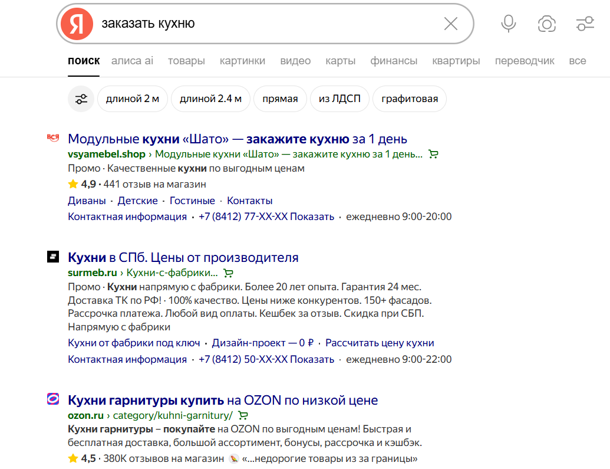The image size is (610, 469).
Task: Click the star rating 4,9 icon
Action: (72, 184)
